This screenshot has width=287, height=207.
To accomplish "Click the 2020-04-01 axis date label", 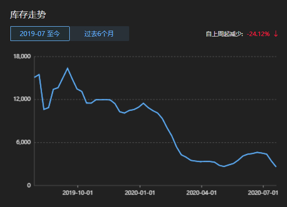I will pos(201,193).
